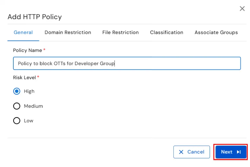250x167 pixels.
Task: Select the High risk level radio button
Action: 17,91
